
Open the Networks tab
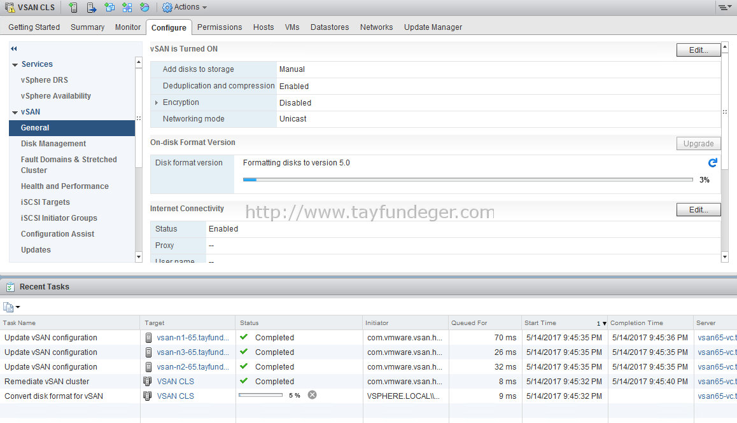(377, 27)
